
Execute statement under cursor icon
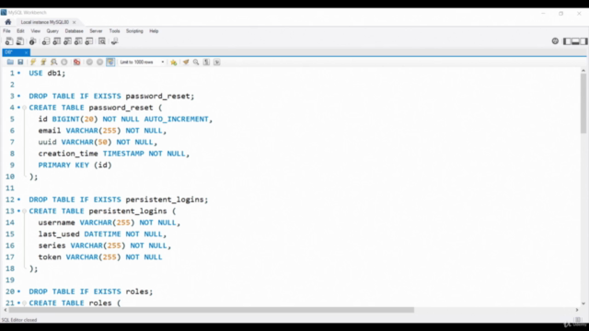(x=43, y=62)
